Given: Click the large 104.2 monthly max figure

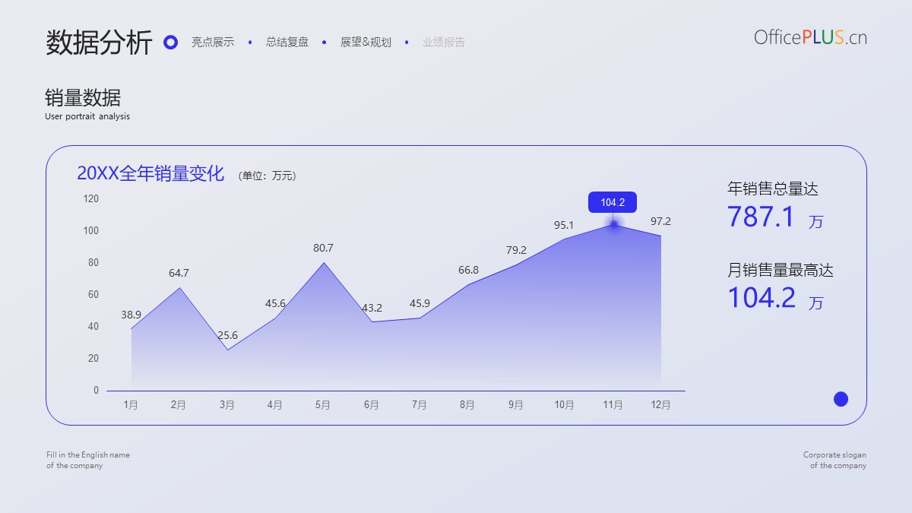Looking at the screenshot, I should pyautogui.click(x=762, y=298).
